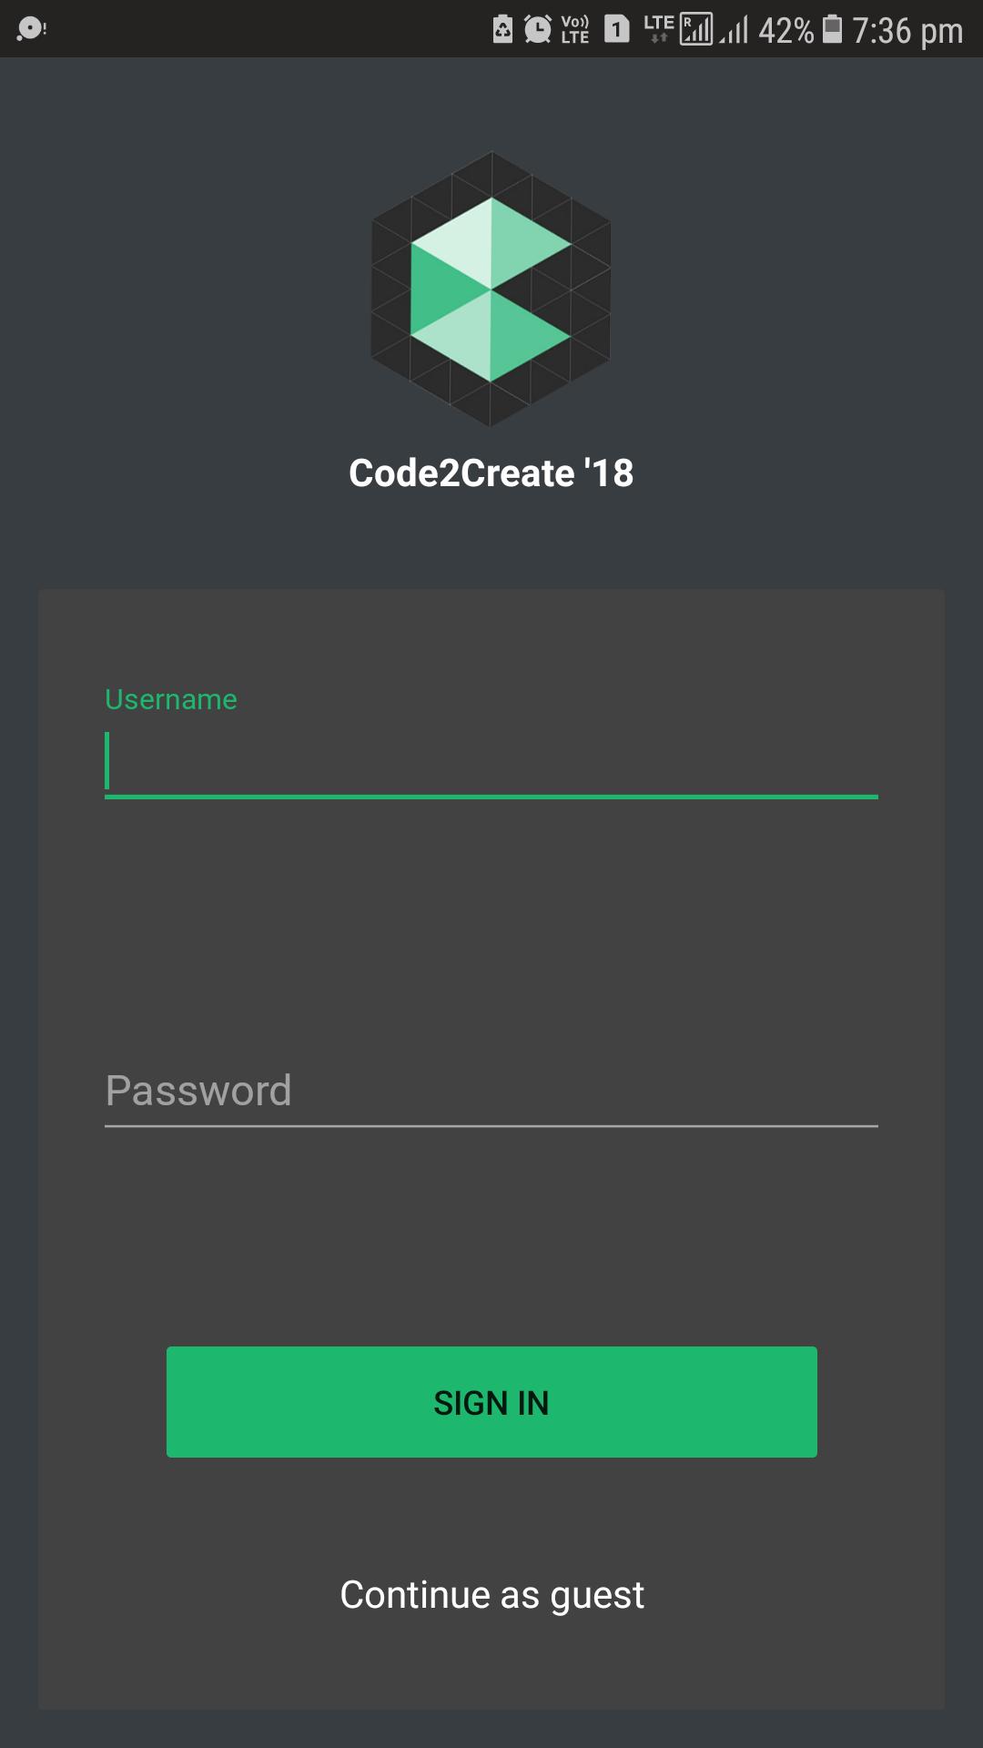983x1748 pixels.
Task: Select the Username label text
Action: coord(169,699)
